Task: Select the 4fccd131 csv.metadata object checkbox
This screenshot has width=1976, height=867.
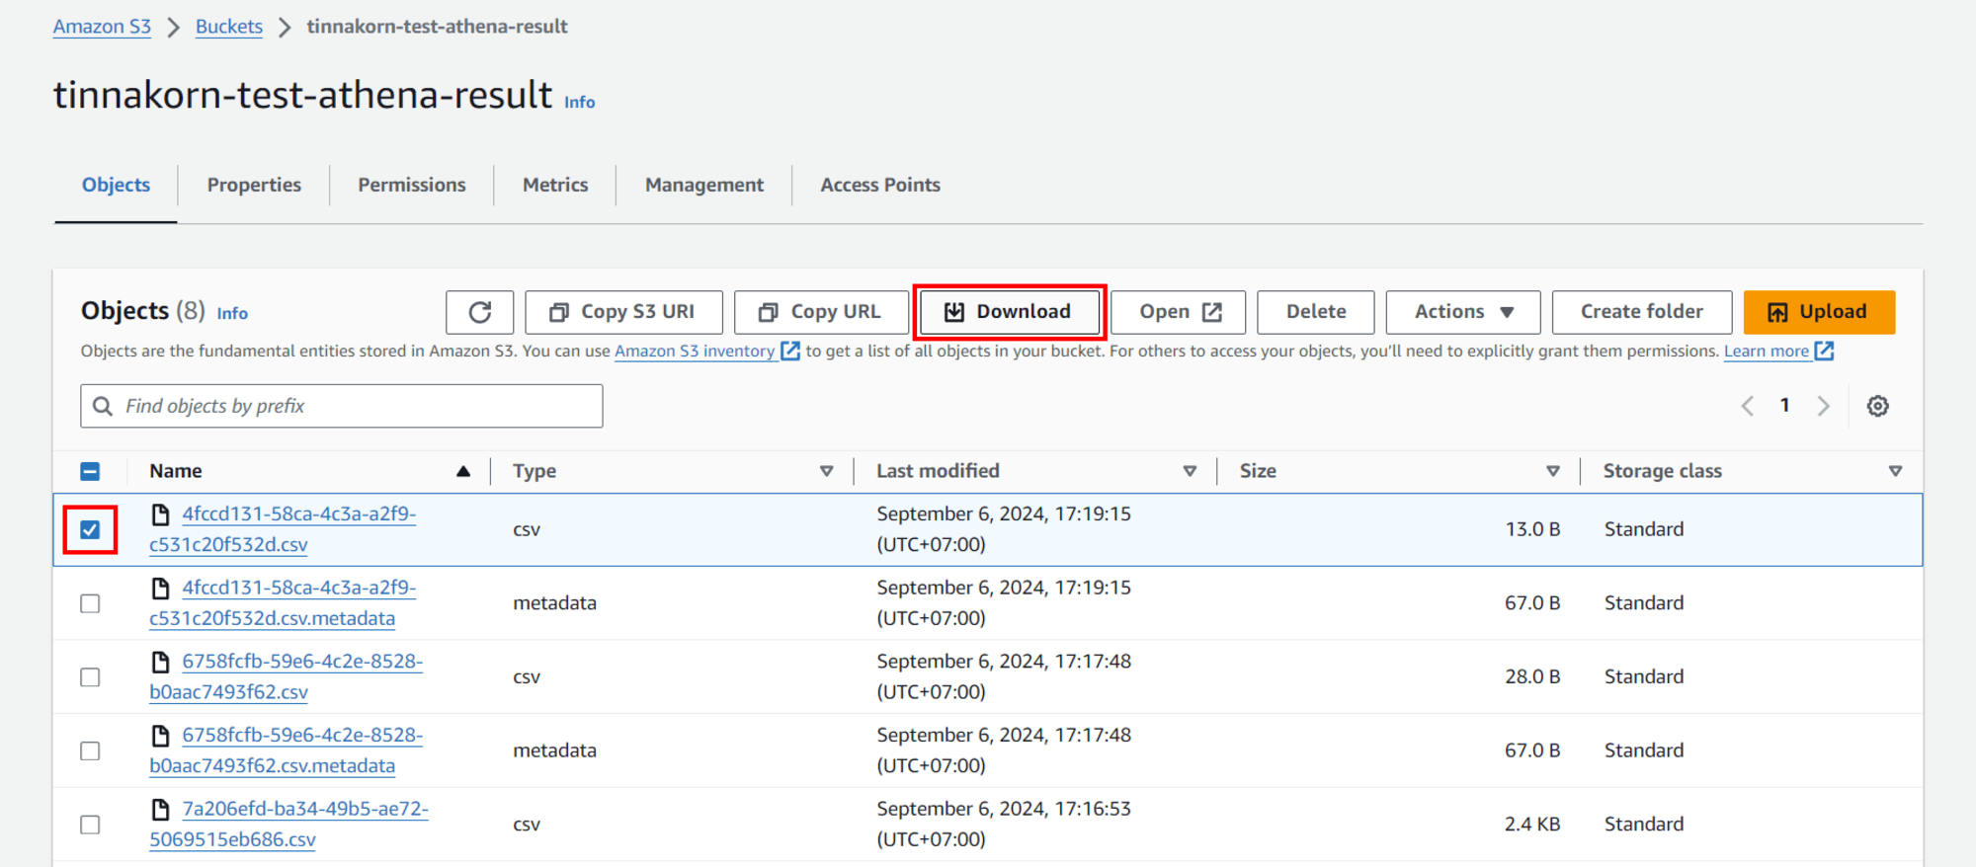Action: pos(90,603)
